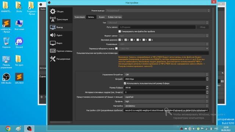Screen dimensions: 235x132
Task: Open the Файл menu in OBS window
Action: (x=43, y=9)
